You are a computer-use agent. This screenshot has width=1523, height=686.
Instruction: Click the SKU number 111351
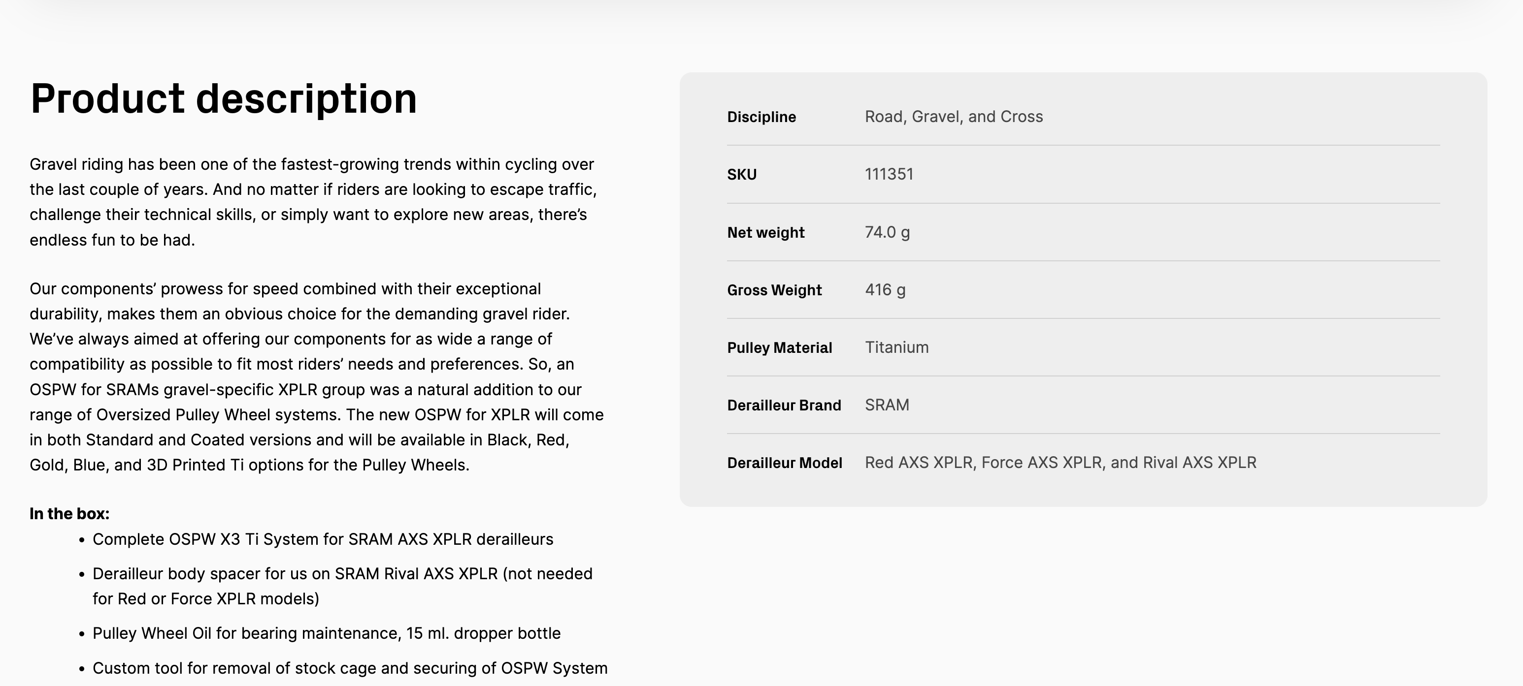889,174
